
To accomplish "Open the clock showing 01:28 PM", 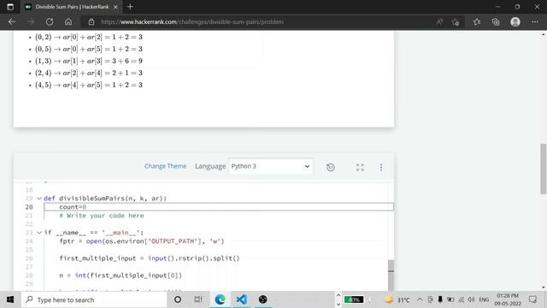I will 508,299.
